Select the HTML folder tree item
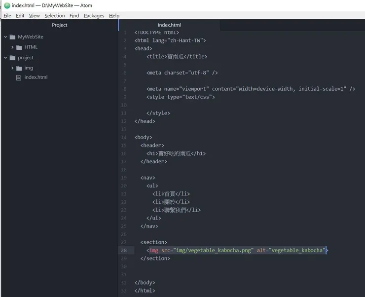Image resolution: width=365 pixels, height=297 pixels. click(x=31, y=47)
